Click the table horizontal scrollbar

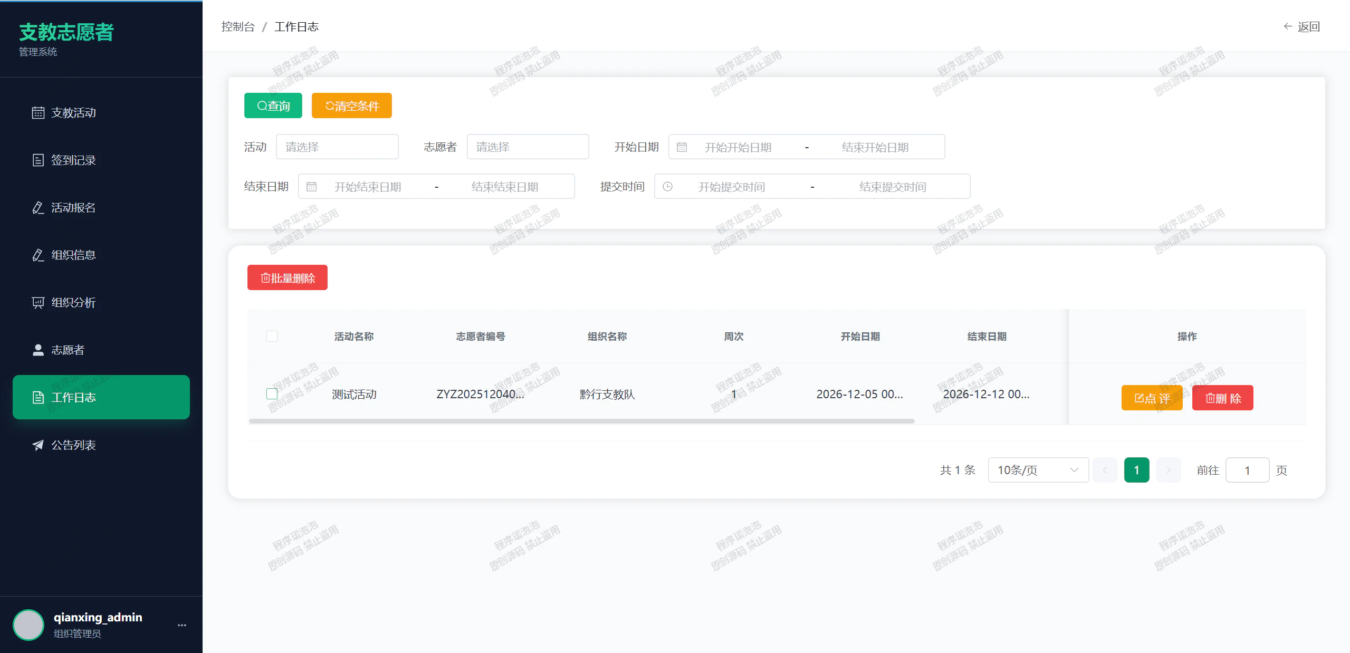[x=581, y=421]
